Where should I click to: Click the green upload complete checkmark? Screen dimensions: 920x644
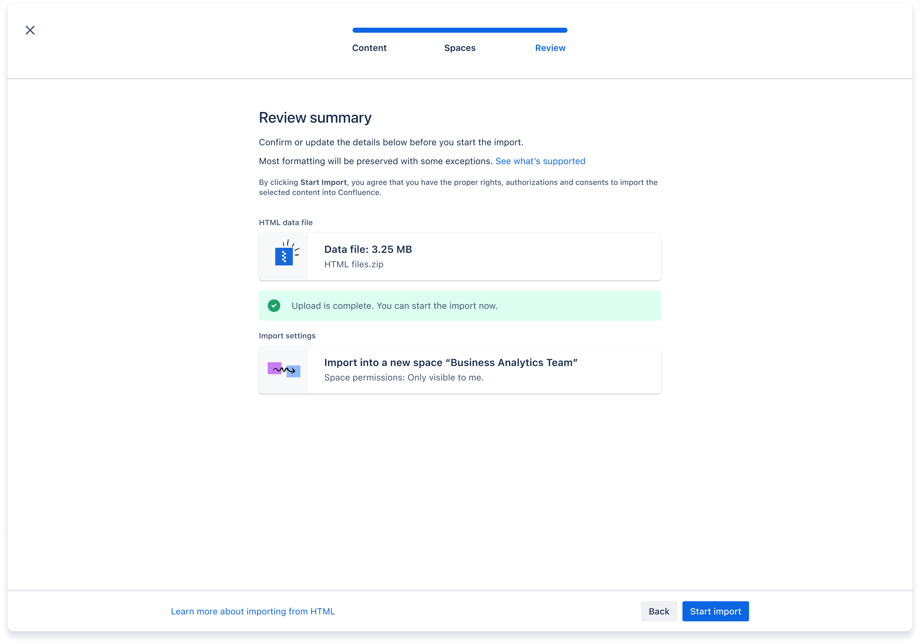[x=274, y=306]
